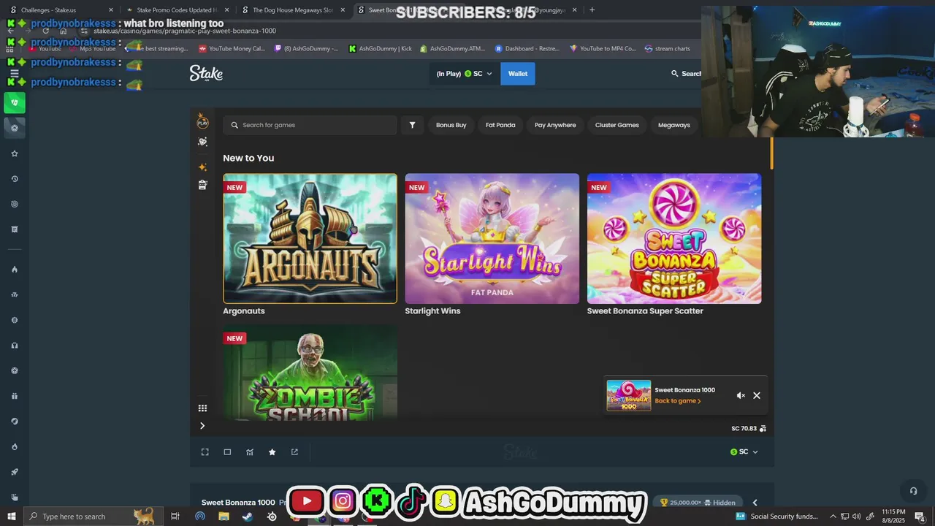Image resolution: width=935 pixels, height=526 pixels.
Task: Open live support headset bubble
Action: pos(913,491)
